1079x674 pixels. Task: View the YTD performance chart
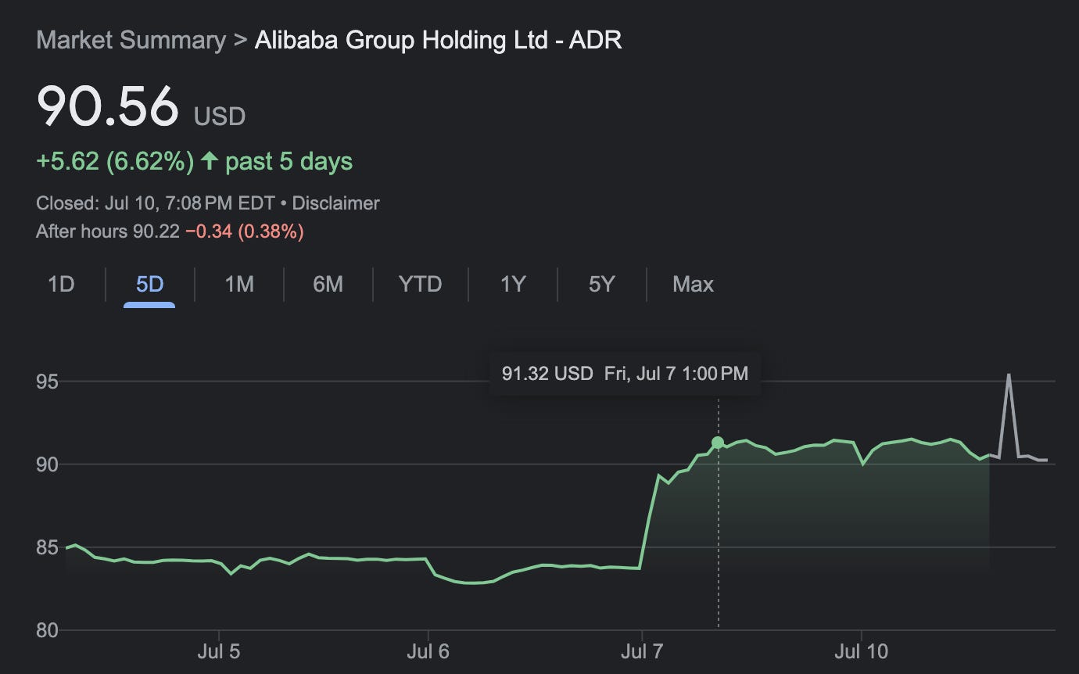click(420, 284)
